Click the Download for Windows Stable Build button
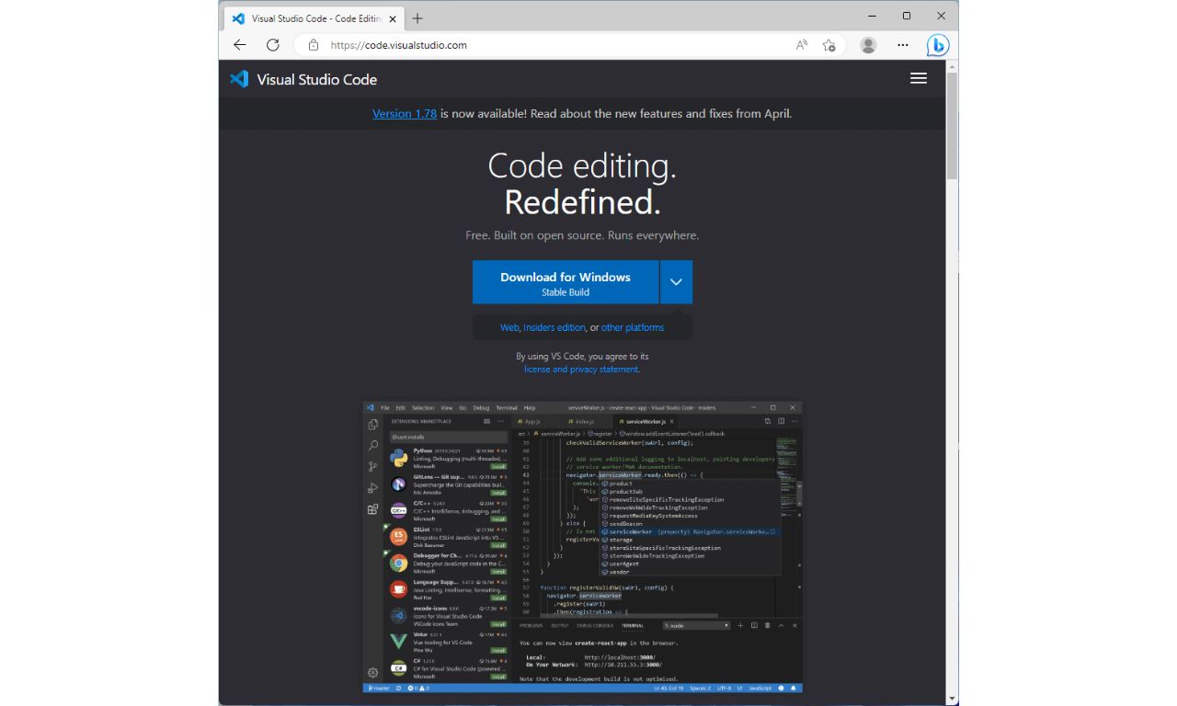Viewport: 1177px width, 706px height. [x=566, y=282]
